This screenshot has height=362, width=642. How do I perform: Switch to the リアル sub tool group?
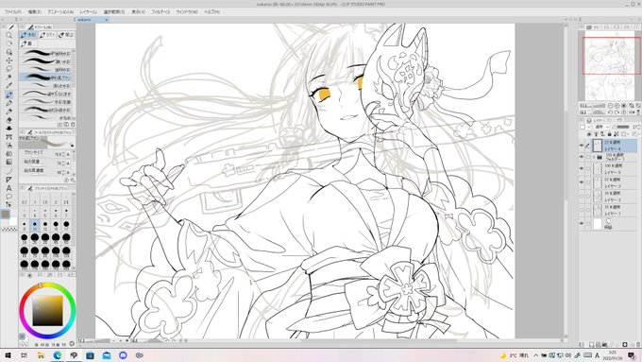pos(47,35)
